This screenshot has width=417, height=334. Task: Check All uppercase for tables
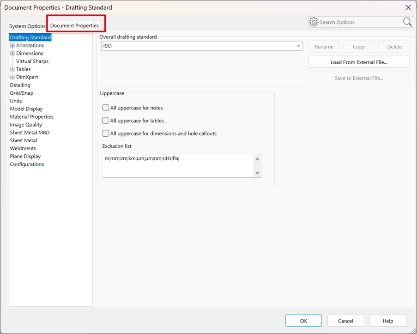pos(106,121)
